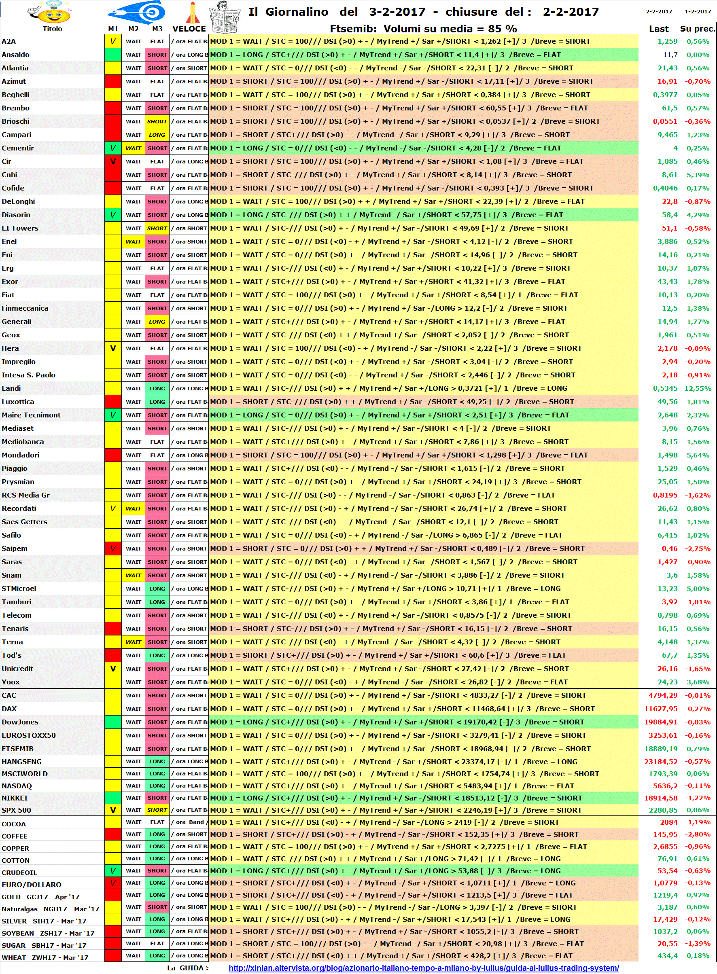The width and height of the screenshot is (717, 974).
Task: Click the SUGAR SBH17 - Mar '17 row title
Action: click(x=52, y=945)
